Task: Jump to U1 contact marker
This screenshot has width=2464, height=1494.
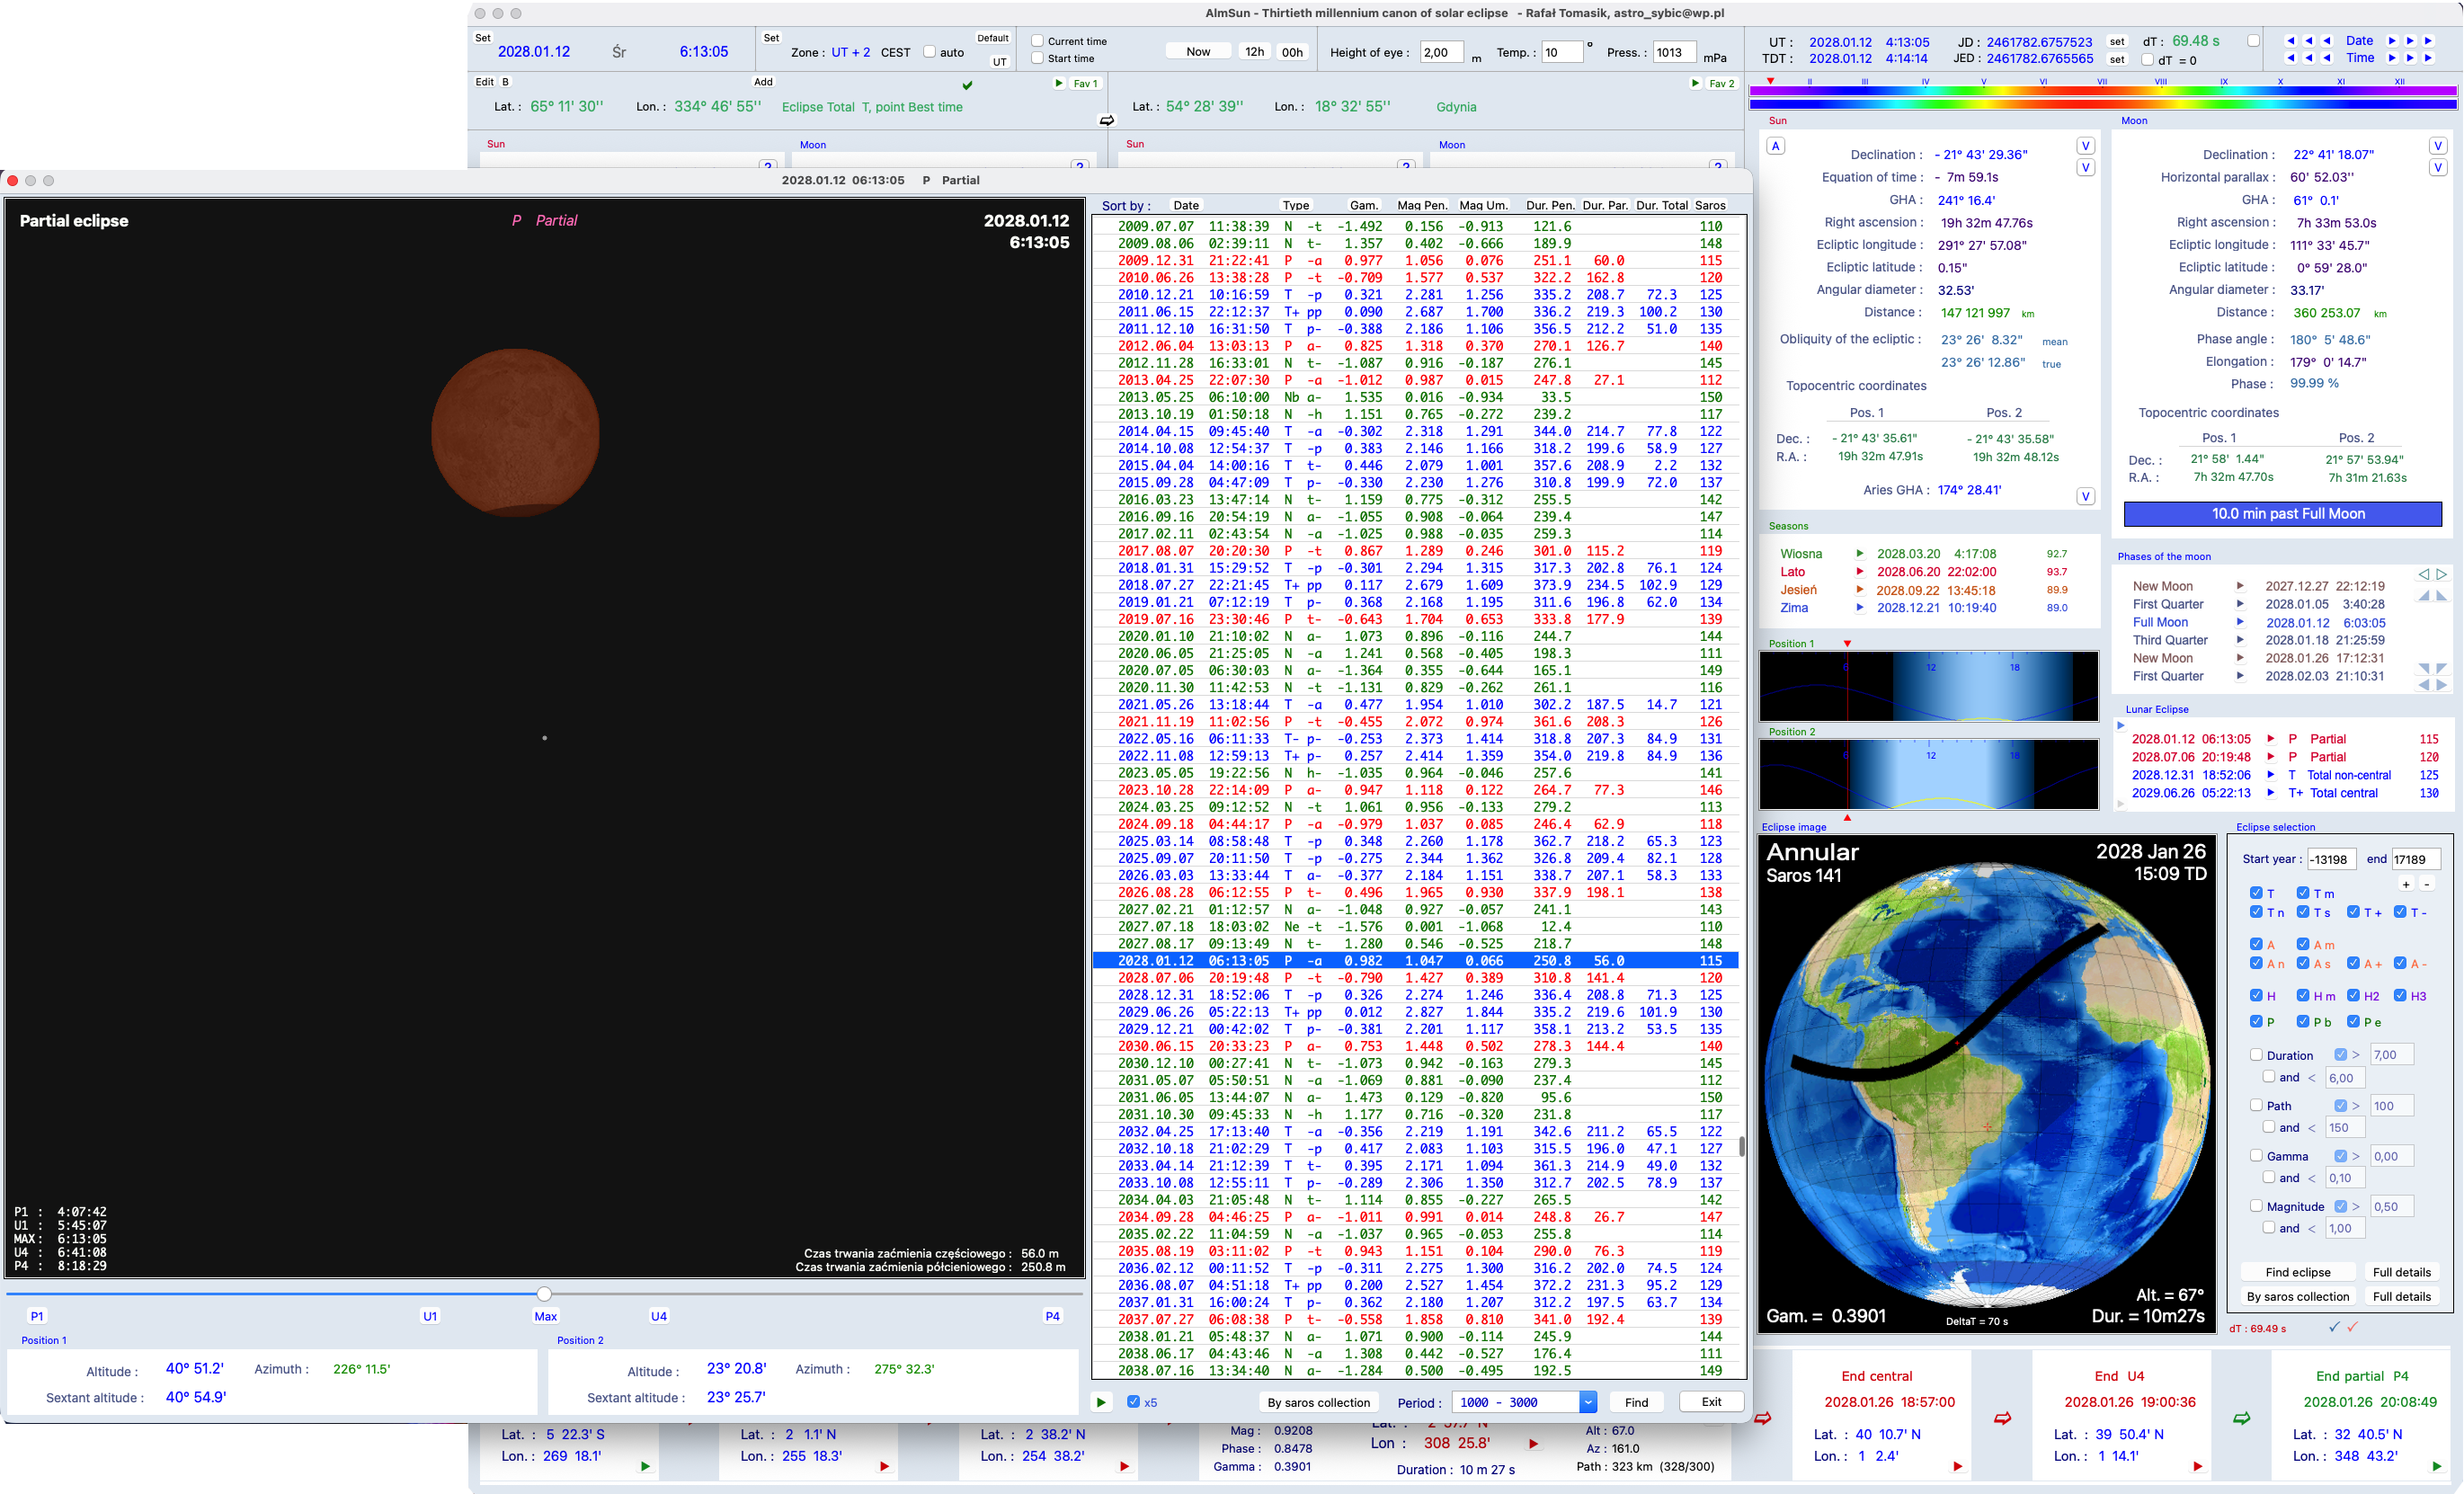Action: point(430,1316)
